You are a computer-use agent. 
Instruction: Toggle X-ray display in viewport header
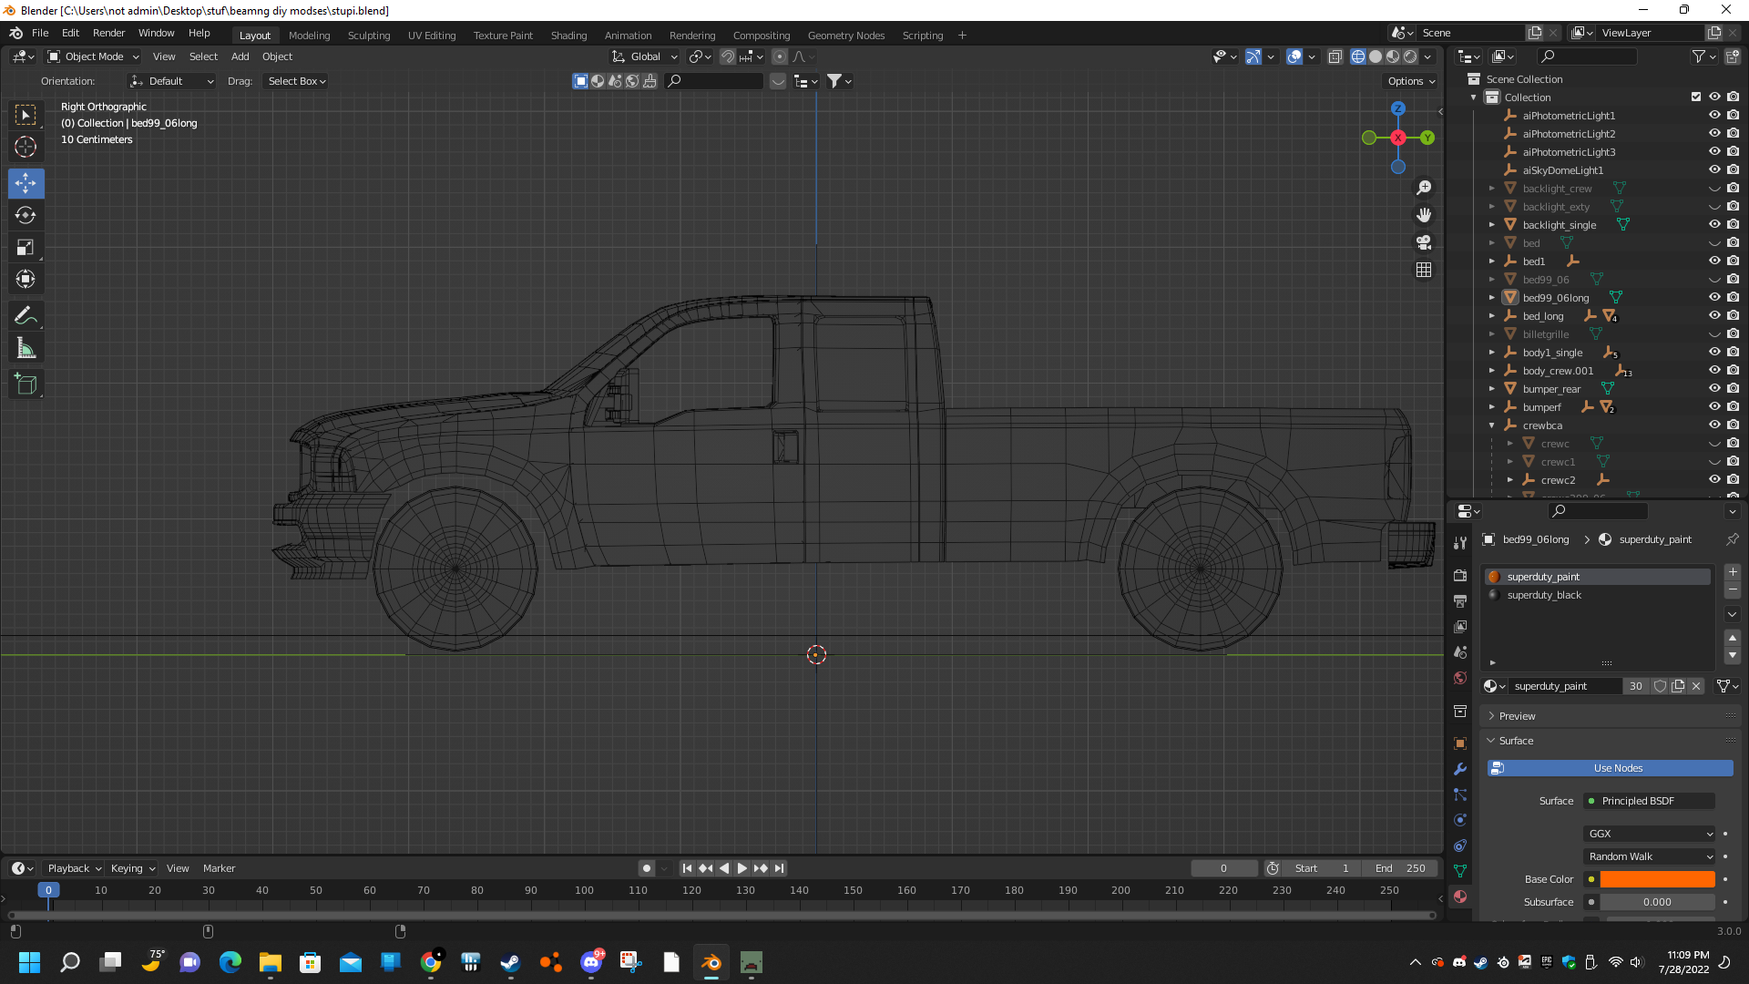(x=1335, y=56)
